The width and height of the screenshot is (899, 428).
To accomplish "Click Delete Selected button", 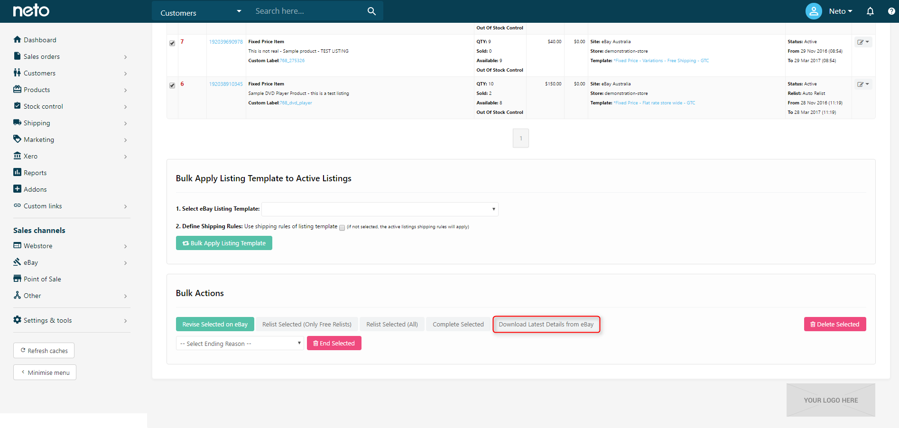I will click(x=835, y=324).
